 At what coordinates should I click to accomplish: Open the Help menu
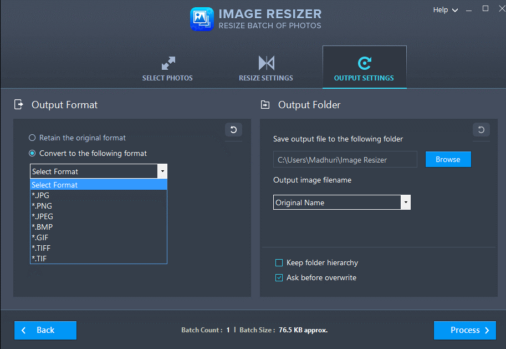point(444,9)
